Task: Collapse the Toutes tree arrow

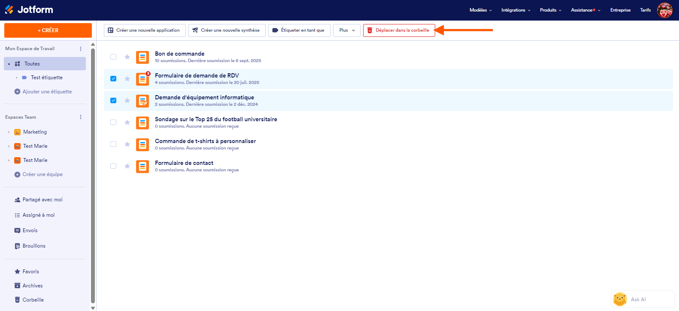Action: 9,64
